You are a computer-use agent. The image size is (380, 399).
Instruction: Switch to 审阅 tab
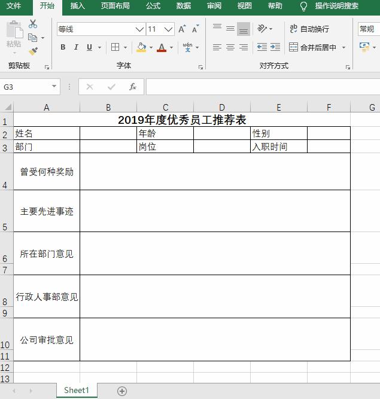click(214, 6)
